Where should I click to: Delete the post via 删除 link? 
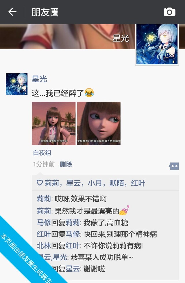pyautogui.click(x=66, y=164)
